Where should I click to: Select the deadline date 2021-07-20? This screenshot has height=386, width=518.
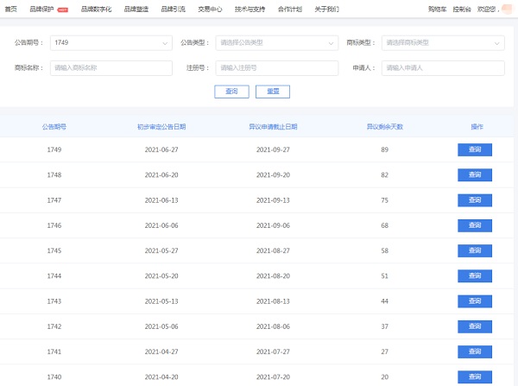tap(273, 377)
